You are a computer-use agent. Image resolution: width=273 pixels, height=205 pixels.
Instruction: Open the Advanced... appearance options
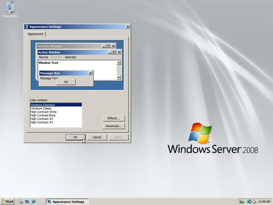pos(114,126)
